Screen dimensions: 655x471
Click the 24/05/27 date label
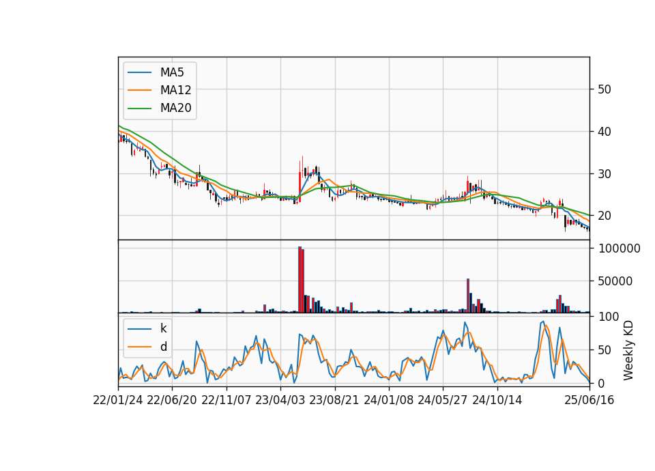point(442,401)
